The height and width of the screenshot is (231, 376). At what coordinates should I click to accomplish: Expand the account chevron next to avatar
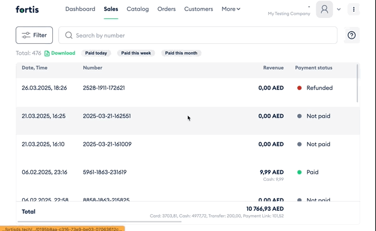tap(339, 10)
